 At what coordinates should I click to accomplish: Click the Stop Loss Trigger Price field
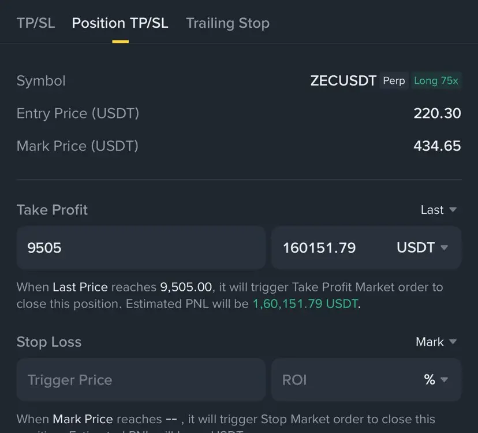click(x=140, y=380)
